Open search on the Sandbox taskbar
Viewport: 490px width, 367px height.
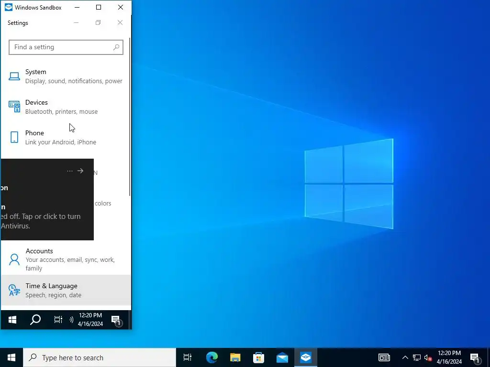point(35,320)
